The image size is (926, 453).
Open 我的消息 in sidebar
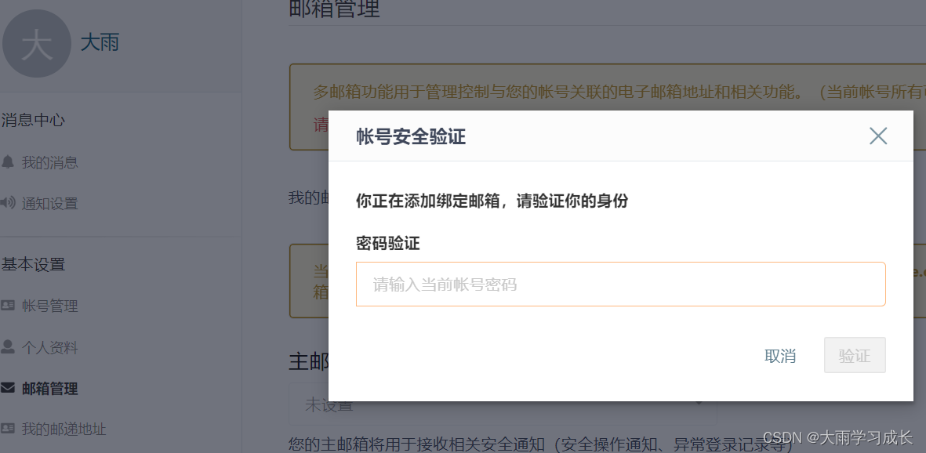(x=49, y=162)
